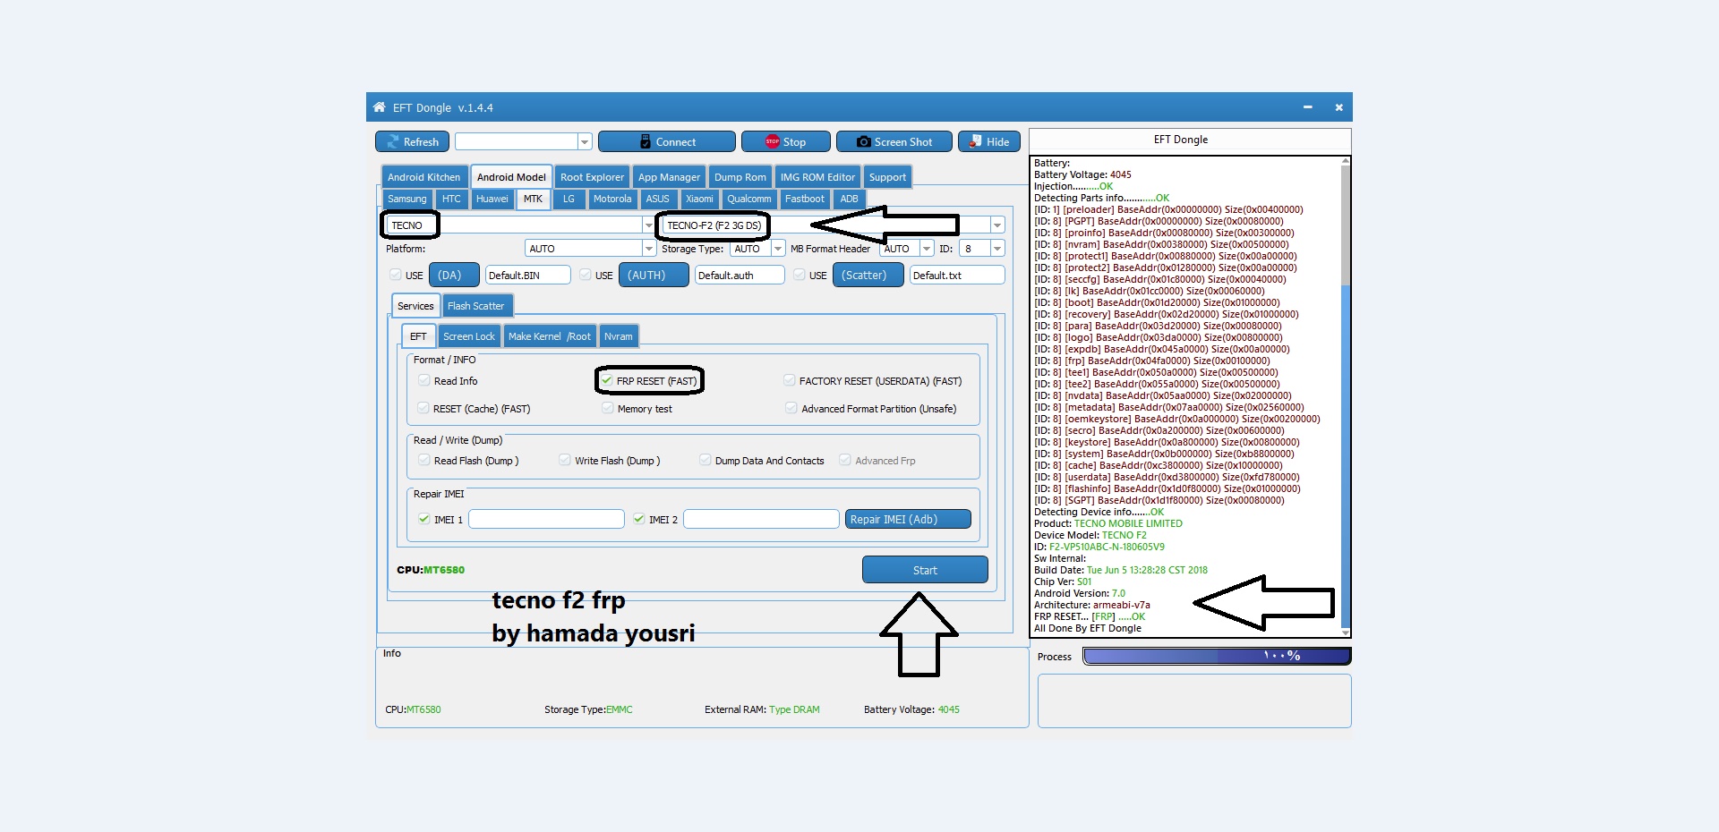The width and height of the screenshot is (1719, 832).
Task: Click the Default.txt scatter field
Action: coord(957,275)
